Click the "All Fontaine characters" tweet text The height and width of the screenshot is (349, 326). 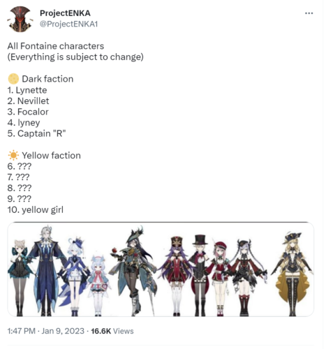click(56, 46)
